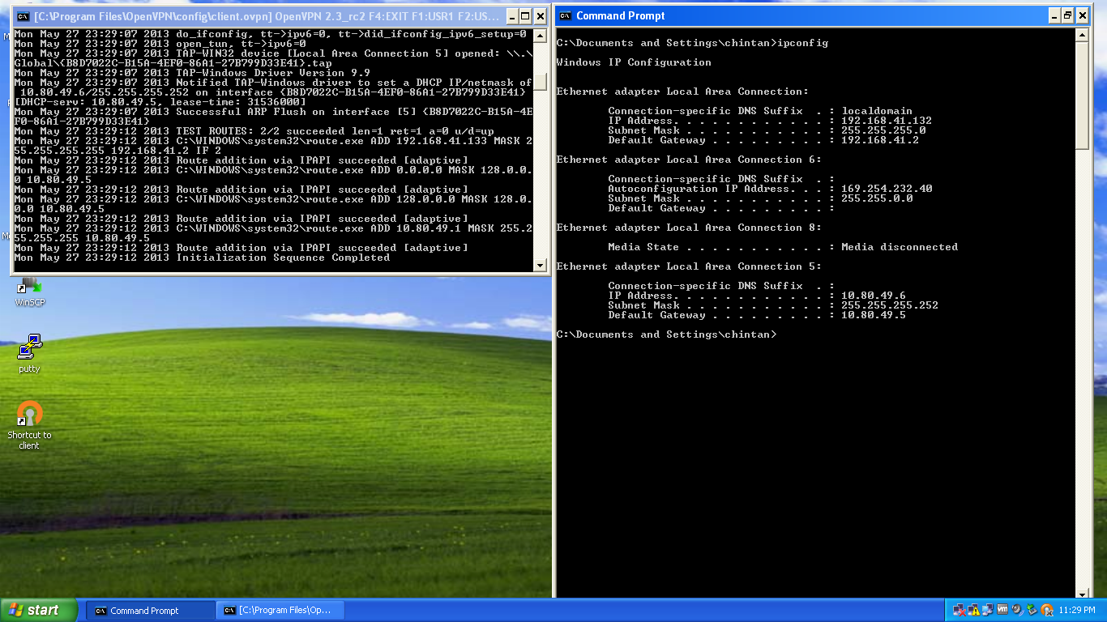Click 'Media disconnected' status text
Viewport: 1107px width, 622px height.
[900, 247]
